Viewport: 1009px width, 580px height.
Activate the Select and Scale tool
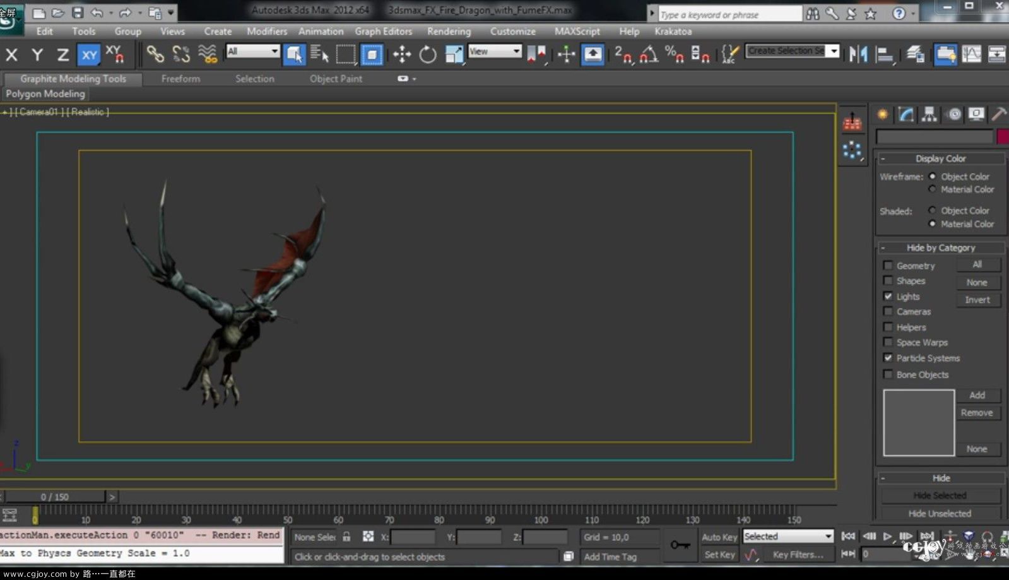tap(454, 55)
